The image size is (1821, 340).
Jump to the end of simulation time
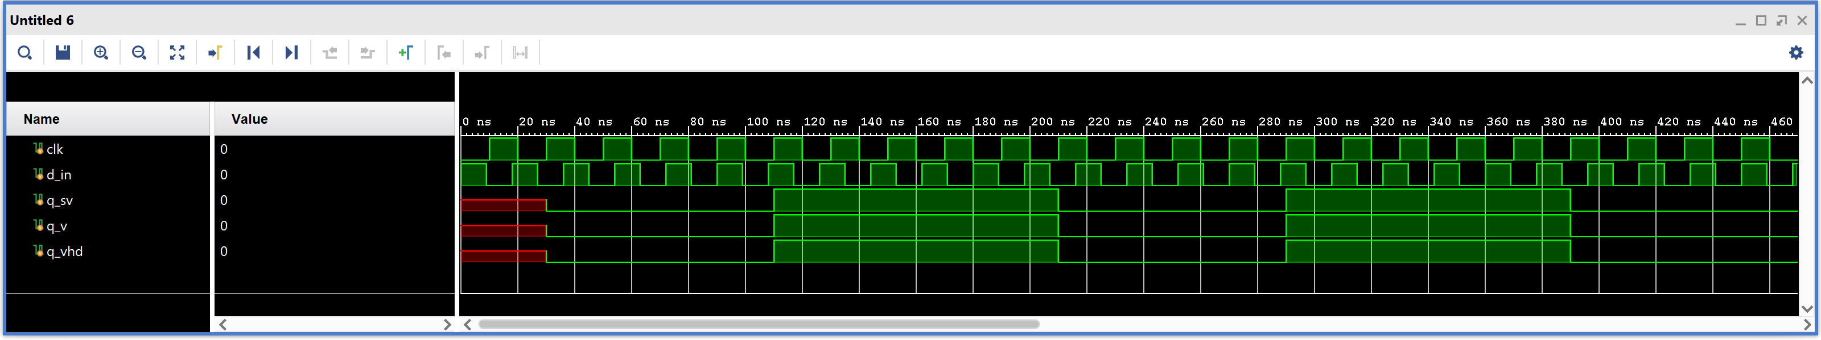[x=291, y=53]
